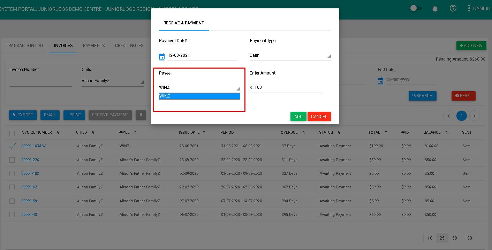492x250 pixels.
Task: Uncheck the selected invoice 00001-1034-W row
Action: (12, 146)
